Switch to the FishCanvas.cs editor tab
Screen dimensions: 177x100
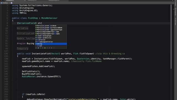(32, 1)
